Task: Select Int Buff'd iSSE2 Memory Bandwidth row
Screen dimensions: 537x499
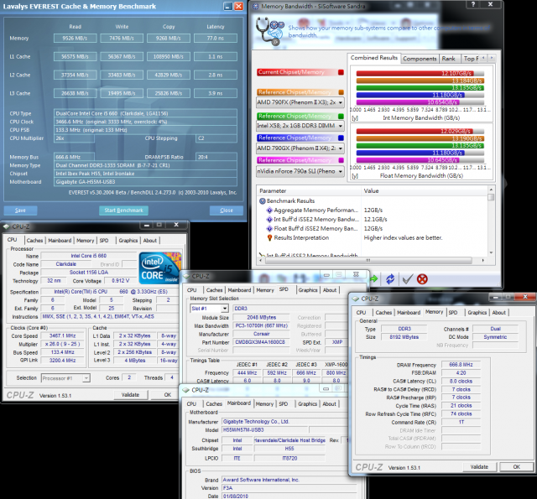Action: pos(373,220)
